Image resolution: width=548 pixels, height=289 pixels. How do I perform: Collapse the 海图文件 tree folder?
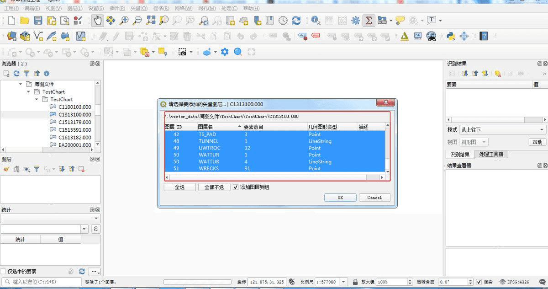click(21, 84)
